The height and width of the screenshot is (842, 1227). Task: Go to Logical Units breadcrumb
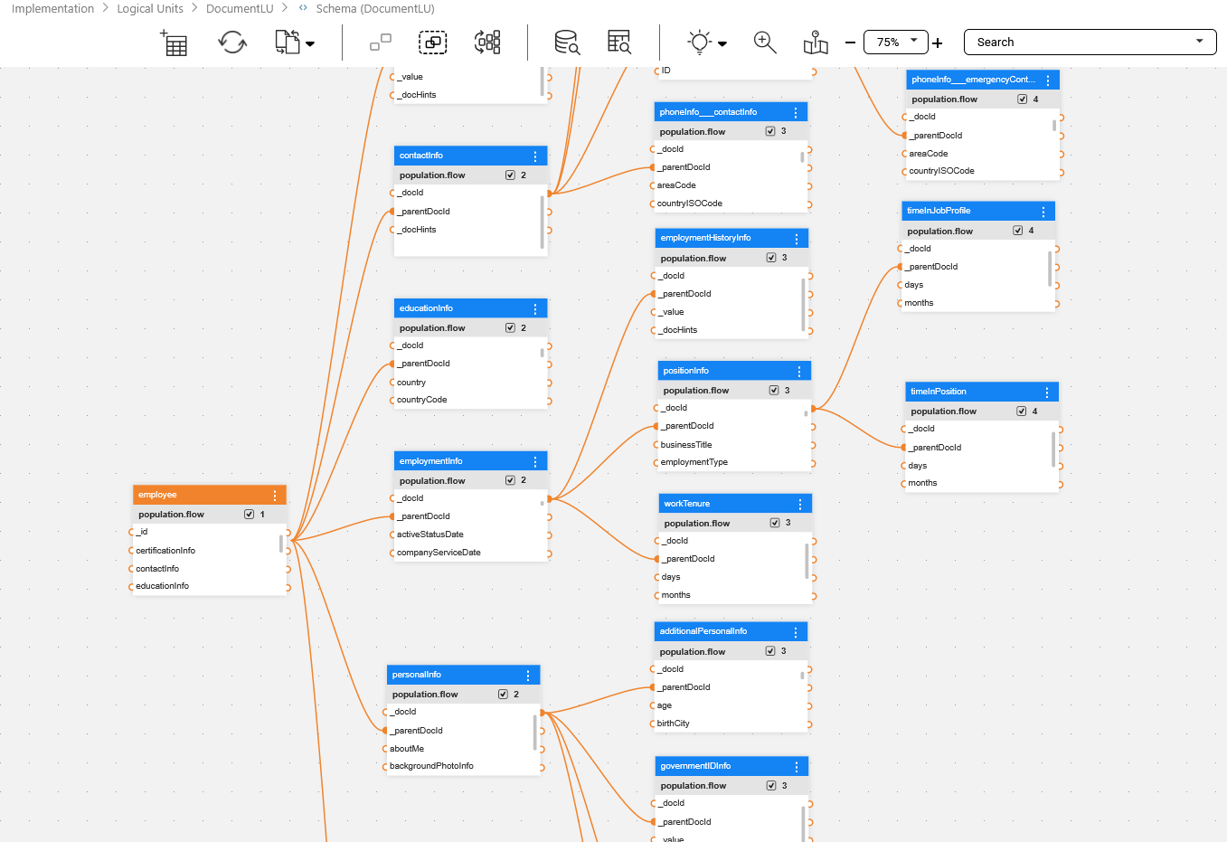click(x=150, y=8)
